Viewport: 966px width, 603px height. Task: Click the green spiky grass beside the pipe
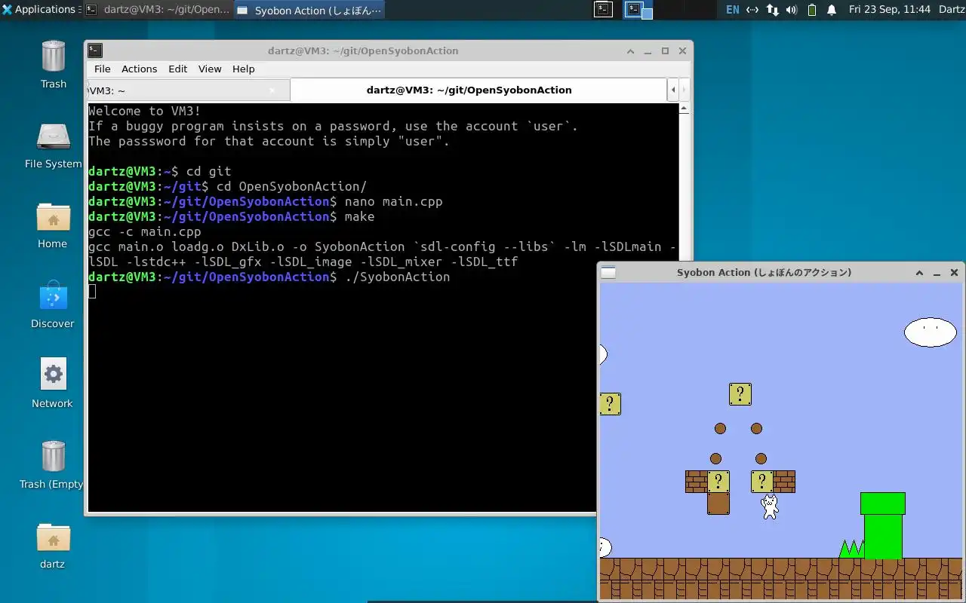(x=851, y=549)
